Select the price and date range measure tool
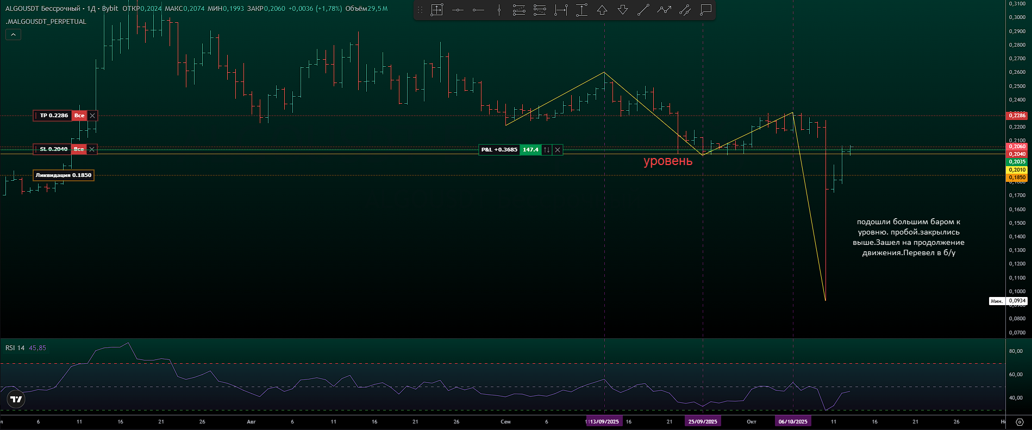The image size is (1032, 430). (x=437, y=10)
